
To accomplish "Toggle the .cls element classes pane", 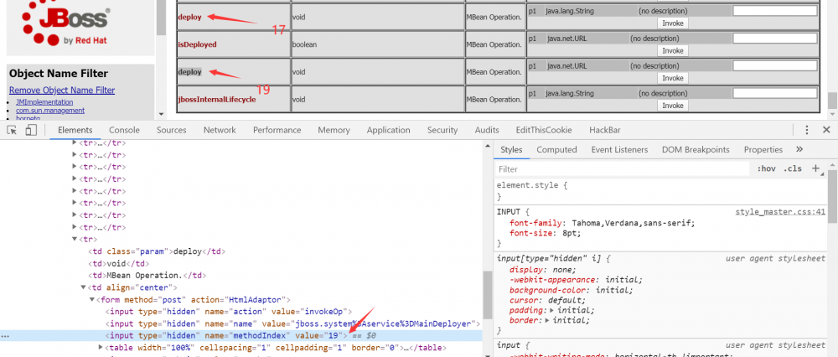I will [x=793, y=169].
